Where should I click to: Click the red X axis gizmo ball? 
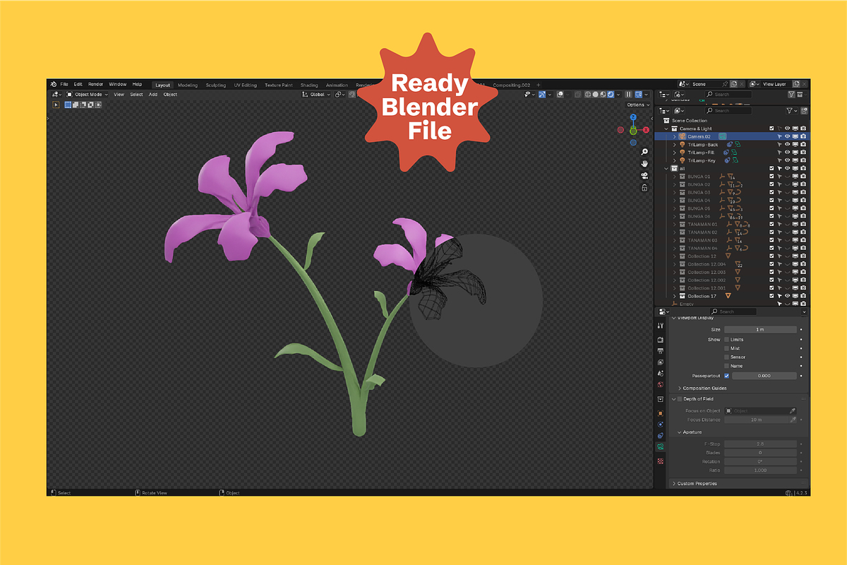[646, 130]
